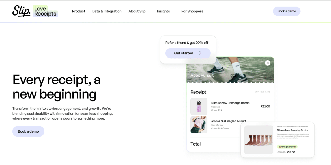Click the Love Receipts badge next to the logo
The width and height of the screenshot is (331, 165).
45,11
